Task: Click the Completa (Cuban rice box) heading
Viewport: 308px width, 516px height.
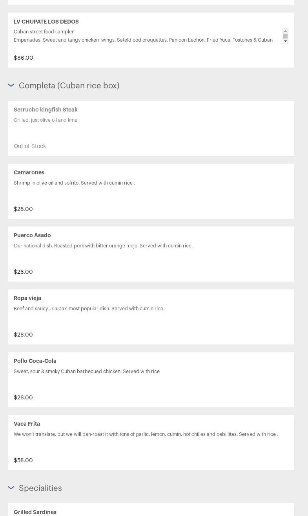Action: tap(69, 86)
